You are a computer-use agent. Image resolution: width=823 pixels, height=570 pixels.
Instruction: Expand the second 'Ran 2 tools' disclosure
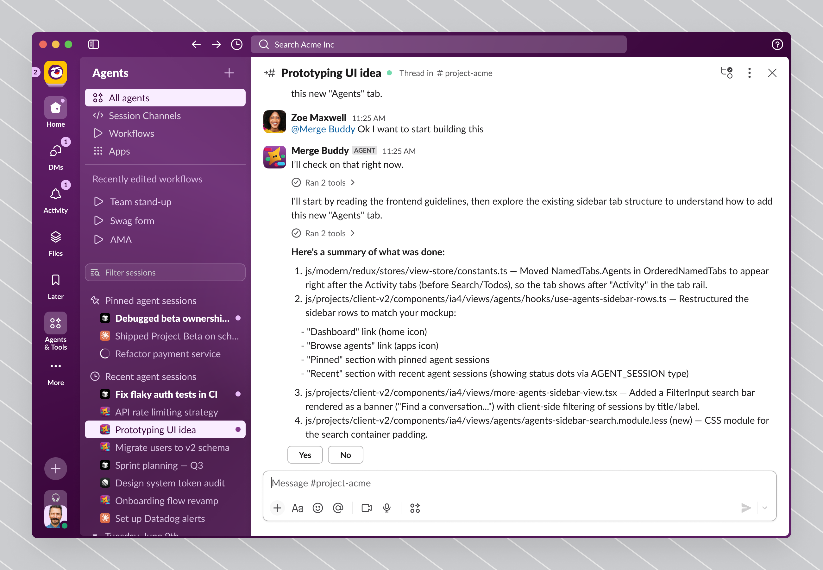coord(324,233)
